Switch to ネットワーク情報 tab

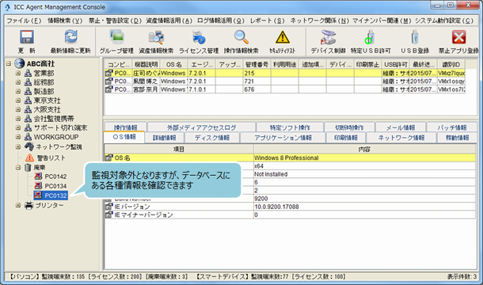tap(401, 138)
